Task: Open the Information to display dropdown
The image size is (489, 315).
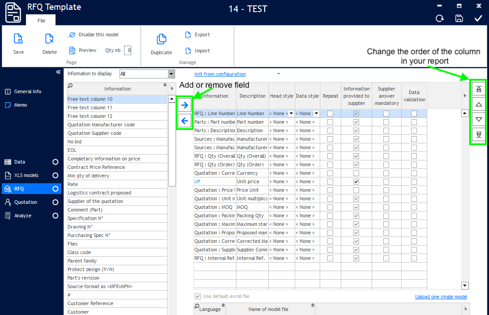Action: coord(171,74)
